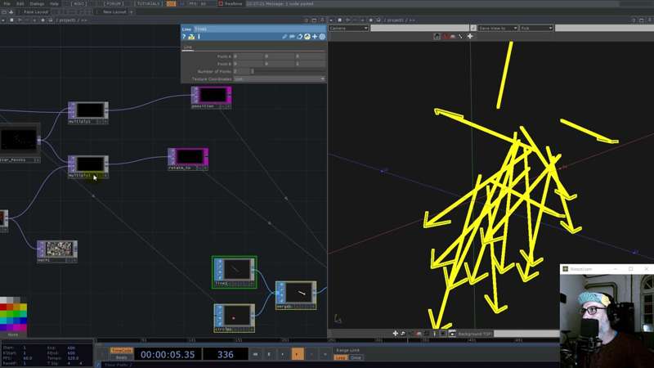
Task: Open the Wiki link
Action: point(78,4)
